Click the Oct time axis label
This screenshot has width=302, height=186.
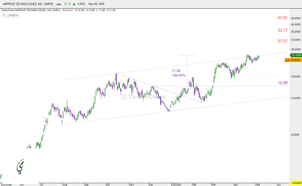[107, 184]
